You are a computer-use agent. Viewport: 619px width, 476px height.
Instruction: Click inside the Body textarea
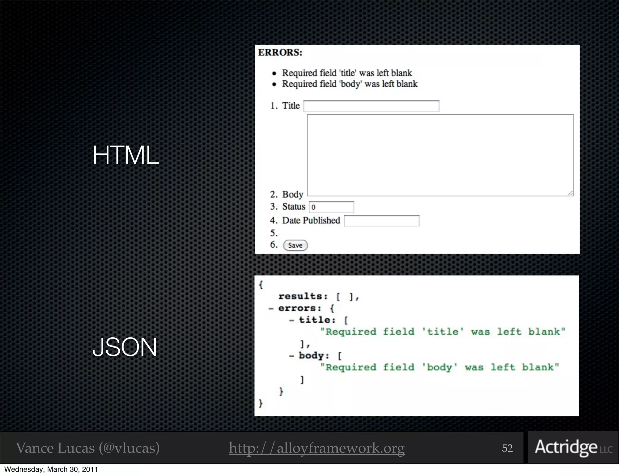(440, 155)
